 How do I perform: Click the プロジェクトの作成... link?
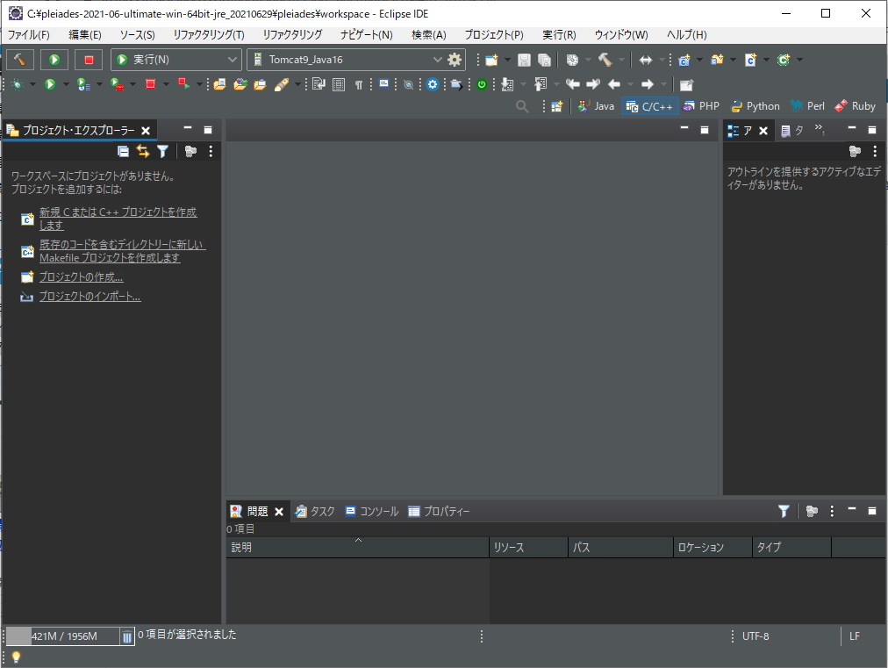point(81,277)
